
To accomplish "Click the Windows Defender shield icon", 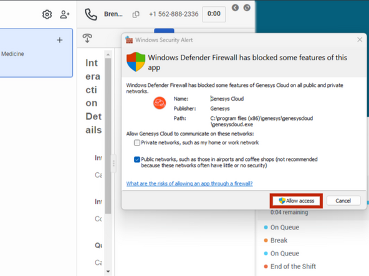I will tap(136, 62).
